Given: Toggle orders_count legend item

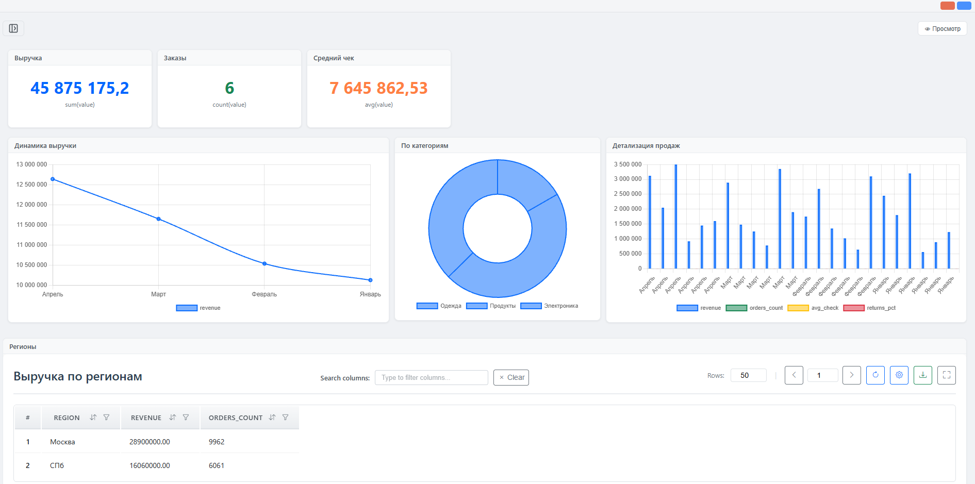Looking at the screenshot, I should coord(754,308).
